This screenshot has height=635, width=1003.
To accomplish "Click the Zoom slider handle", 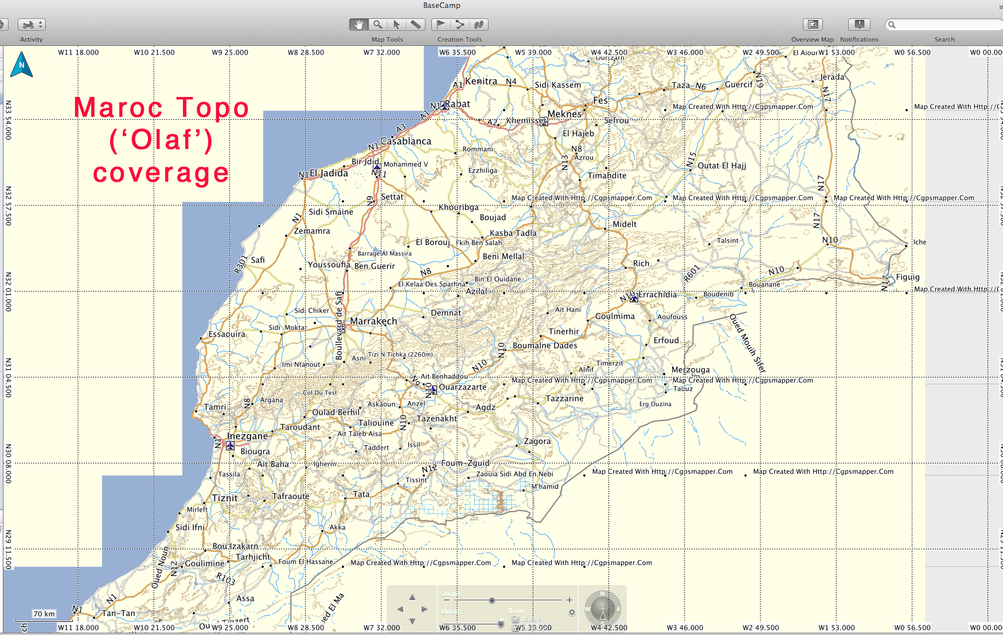I will click(492, 600).
